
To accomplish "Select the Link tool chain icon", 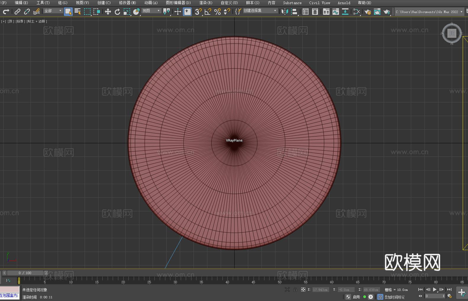I will (17, 12).
